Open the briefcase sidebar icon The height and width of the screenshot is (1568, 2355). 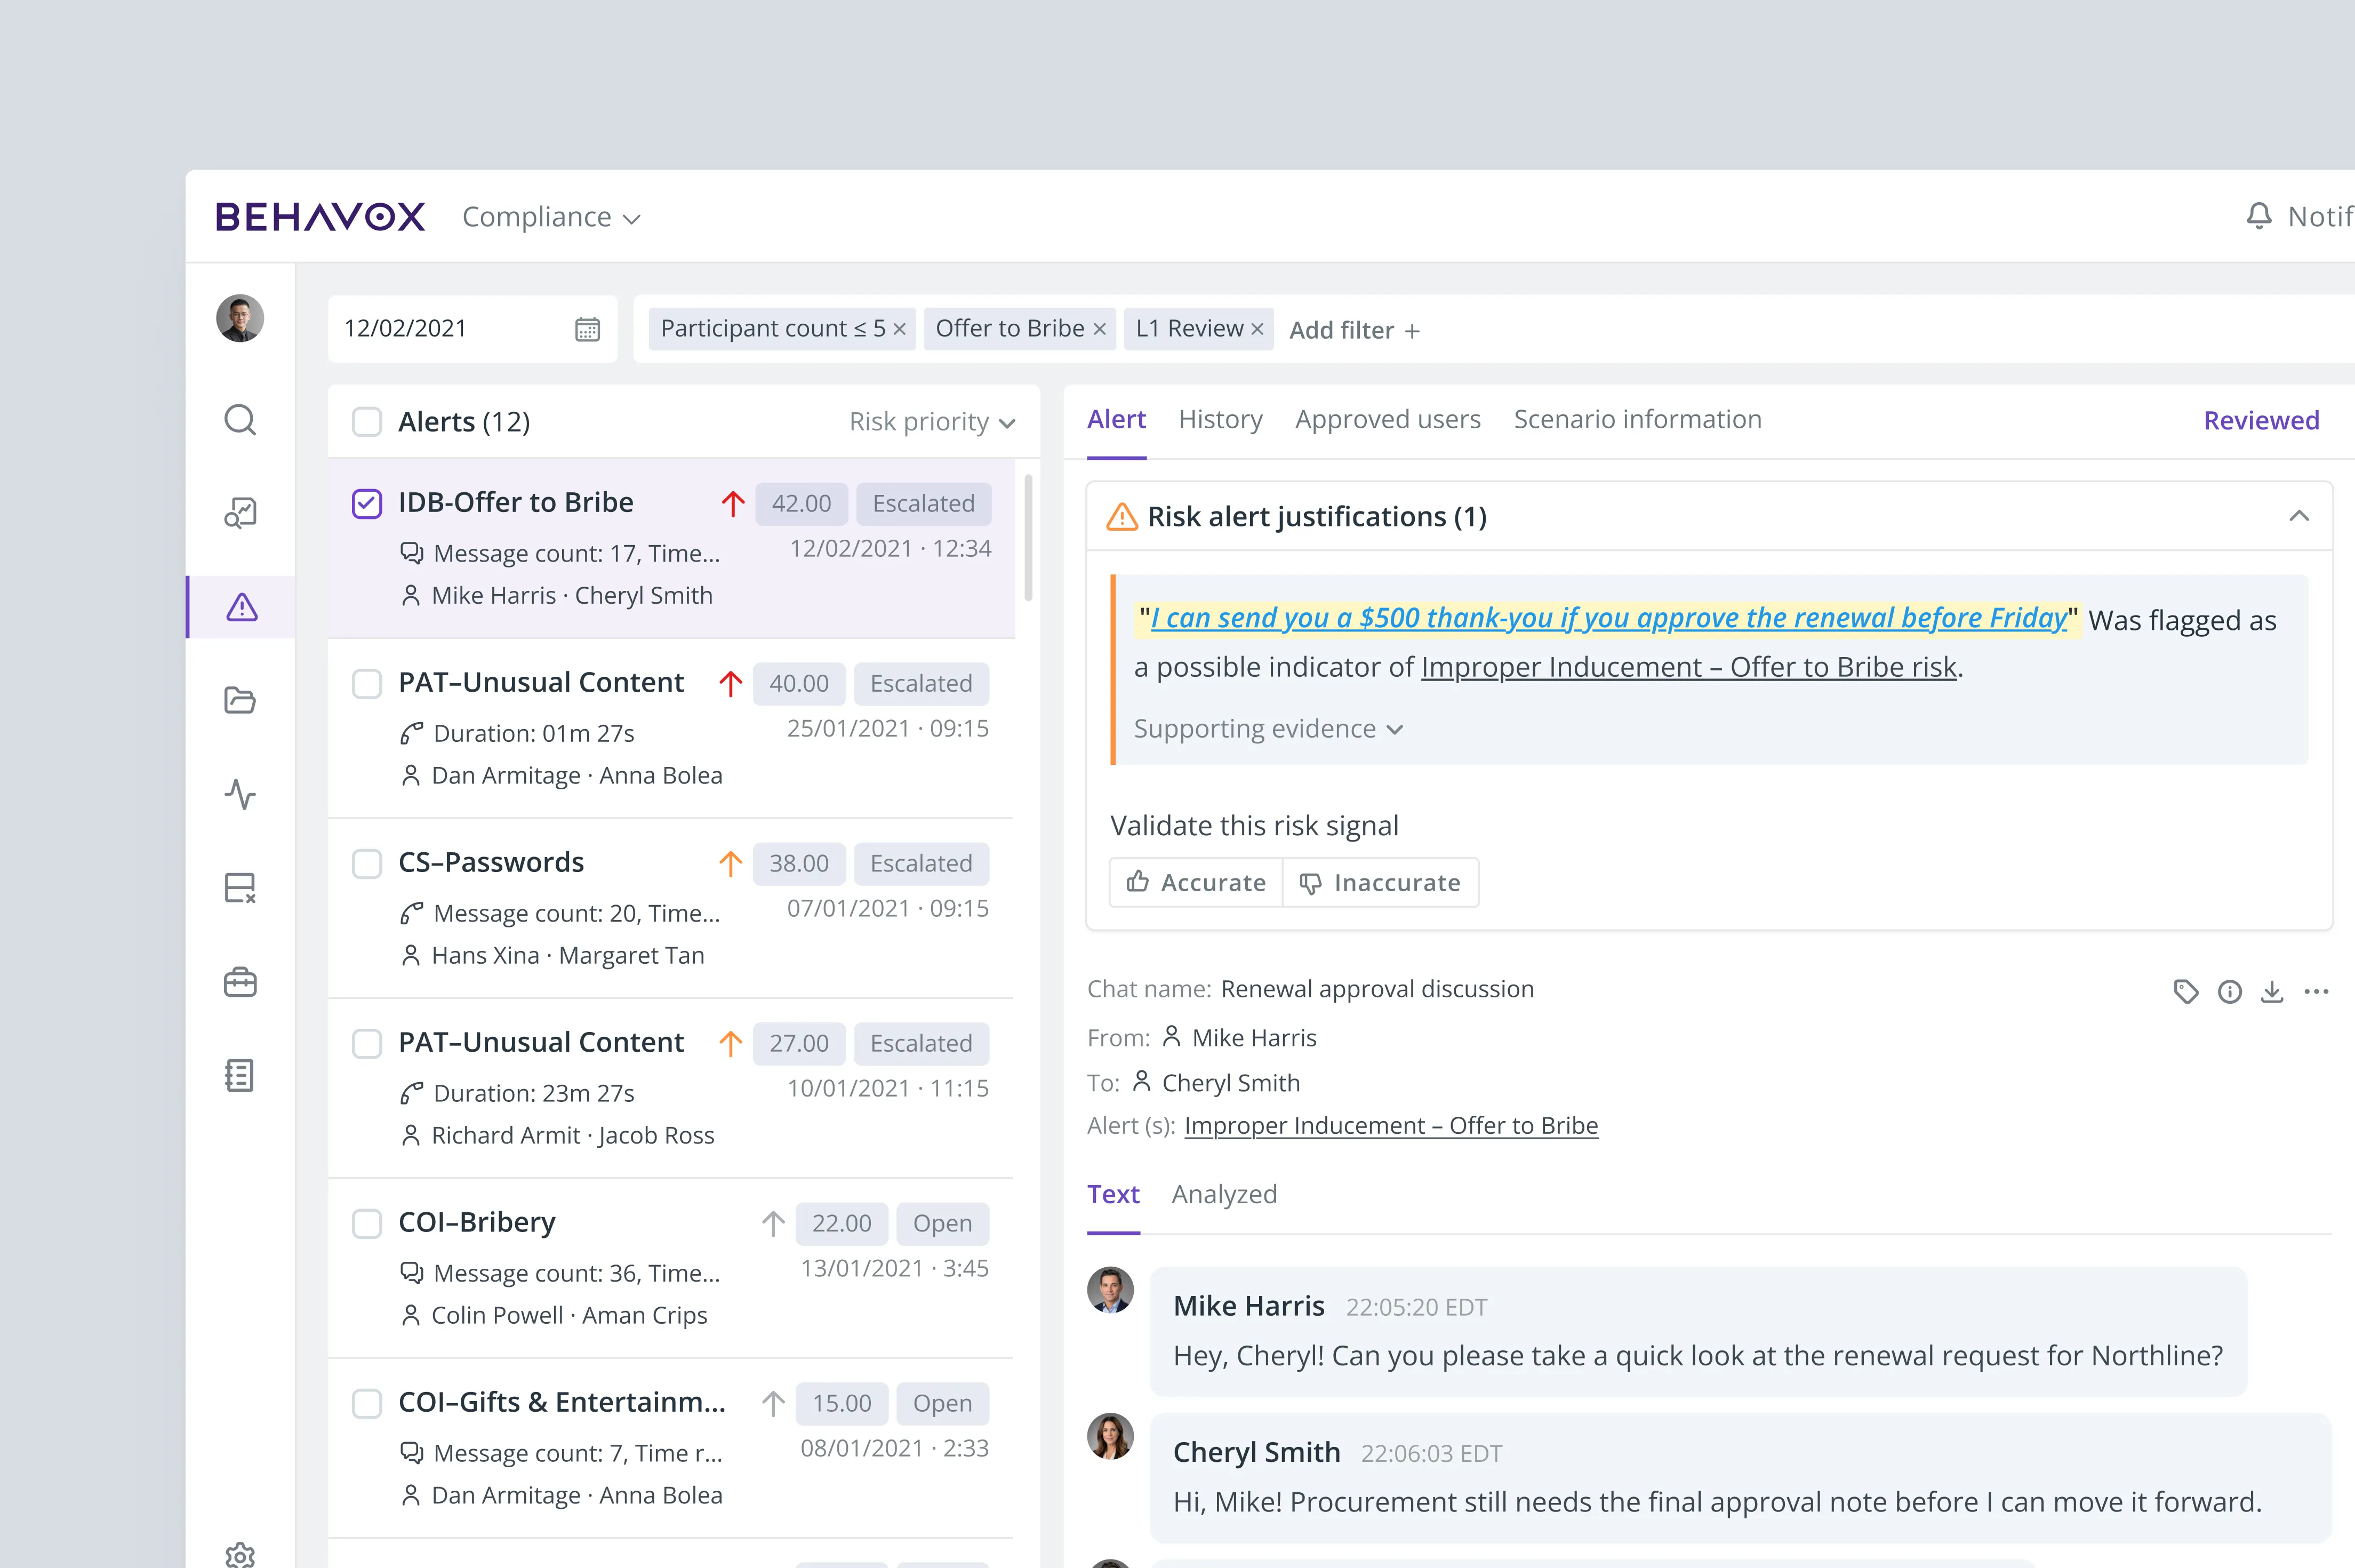[x=240, y=982]
